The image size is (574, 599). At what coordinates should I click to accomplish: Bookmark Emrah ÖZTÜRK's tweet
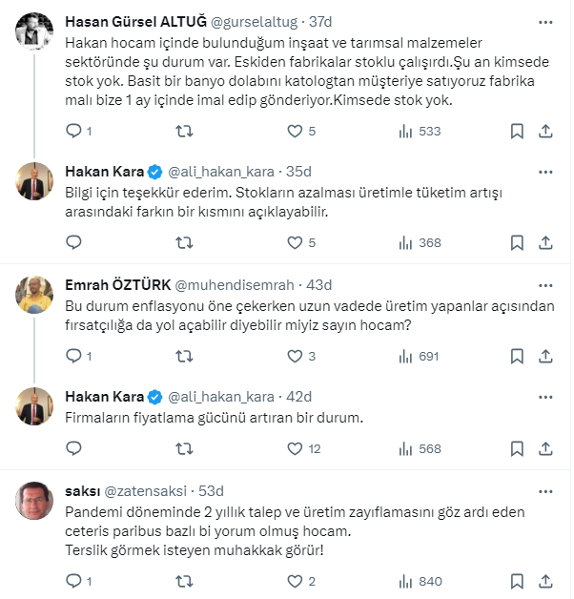514,356
